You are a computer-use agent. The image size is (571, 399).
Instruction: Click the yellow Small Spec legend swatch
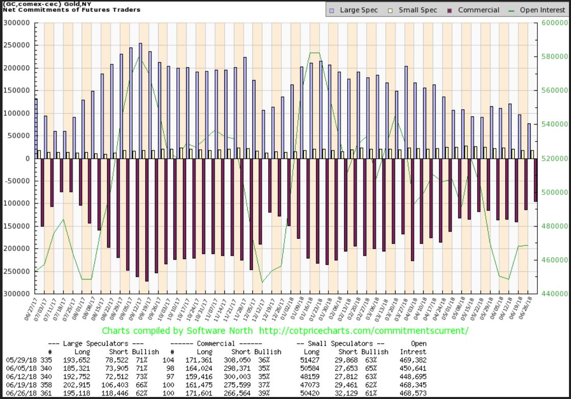391,11
